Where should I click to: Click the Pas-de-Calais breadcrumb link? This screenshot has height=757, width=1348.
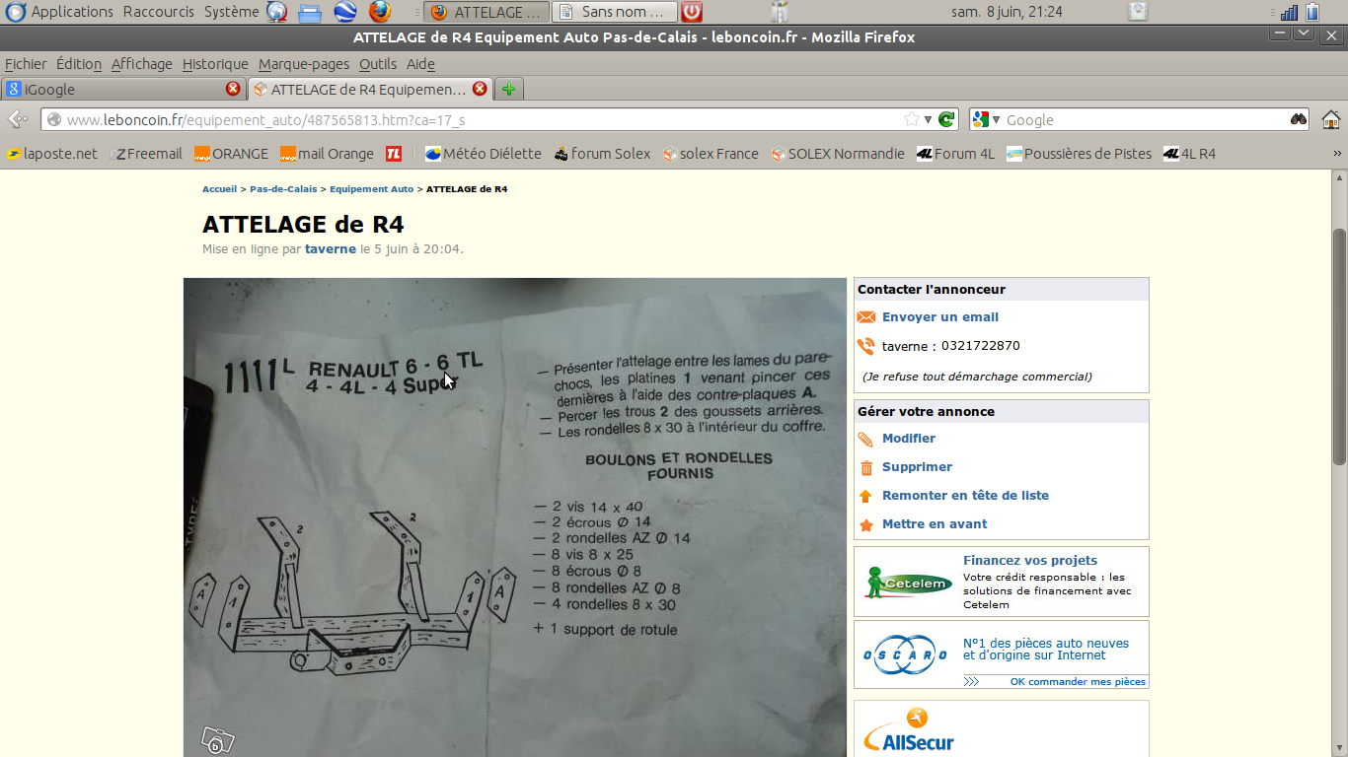(x=283, y=188)
